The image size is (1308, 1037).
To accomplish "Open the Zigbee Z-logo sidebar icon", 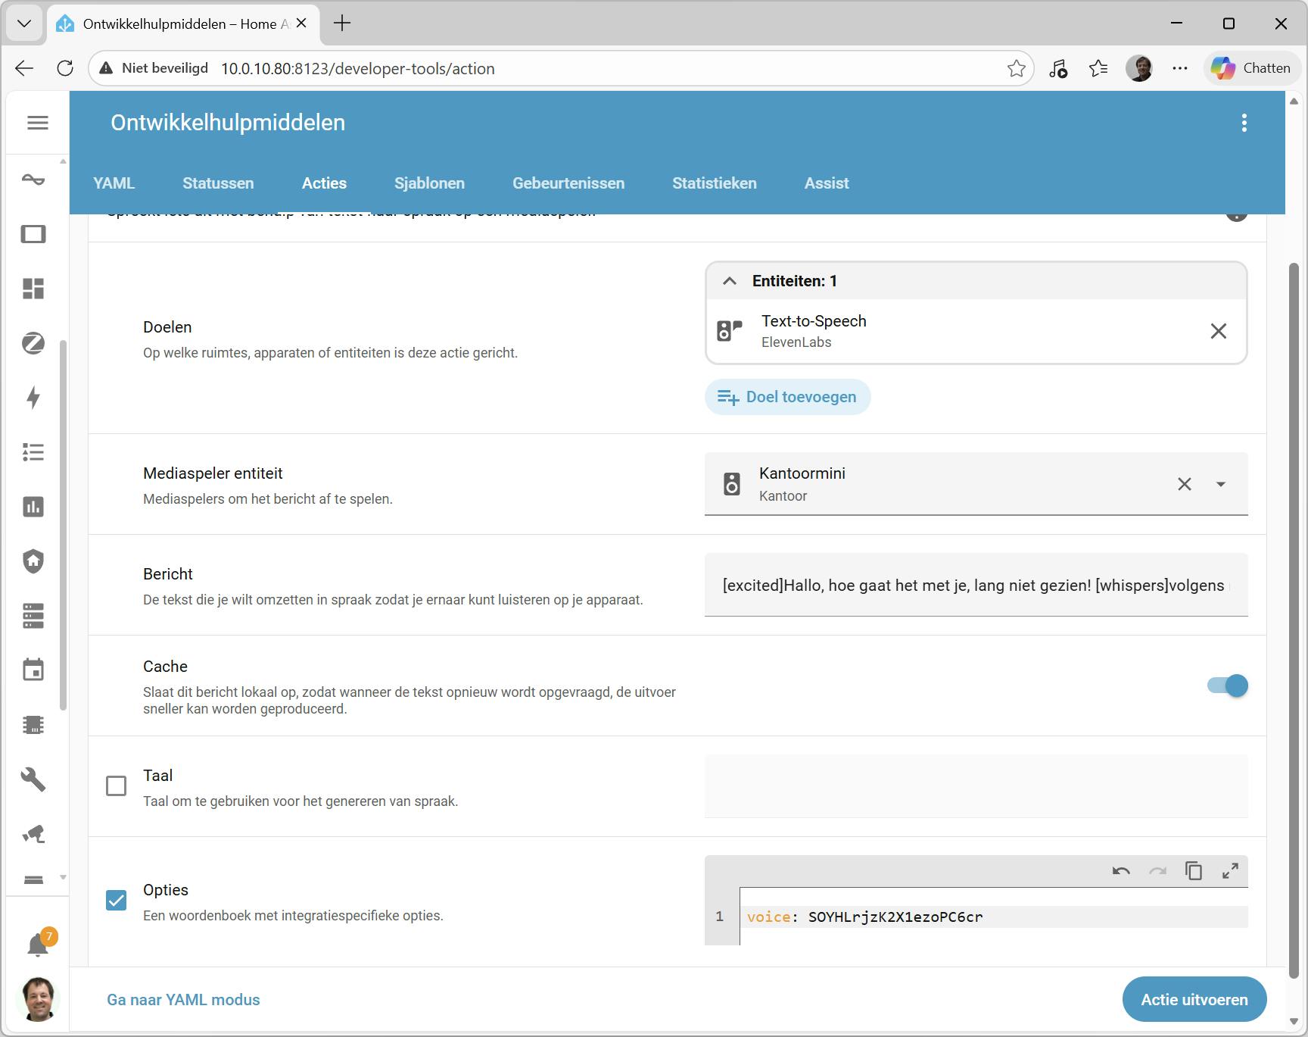I will point(33,343).
